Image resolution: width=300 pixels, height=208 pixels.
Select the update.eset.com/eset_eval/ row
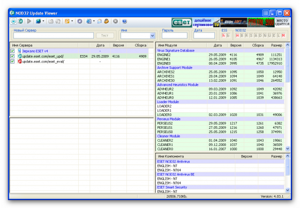[79, 61]
